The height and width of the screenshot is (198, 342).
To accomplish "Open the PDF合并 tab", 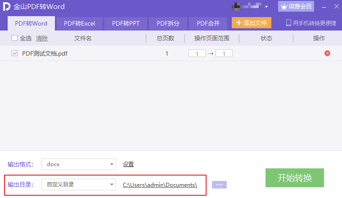I will pyautogui.click(x=208, y=23).
